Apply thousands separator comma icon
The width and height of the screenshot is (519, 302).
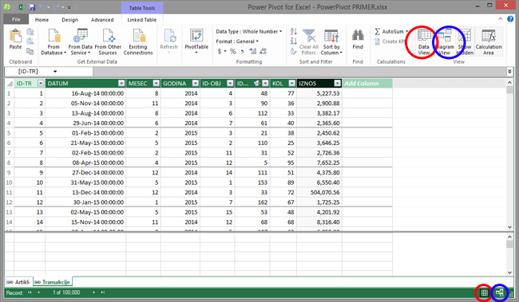242,51
